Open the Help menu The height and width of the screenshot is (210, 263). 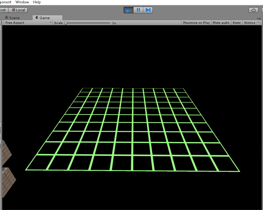tap(37, 2)
